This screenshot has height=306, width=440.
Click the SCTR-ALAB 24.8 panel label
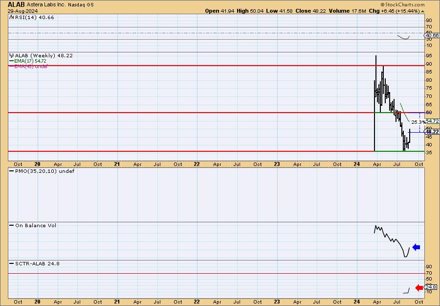pos(37,263)
